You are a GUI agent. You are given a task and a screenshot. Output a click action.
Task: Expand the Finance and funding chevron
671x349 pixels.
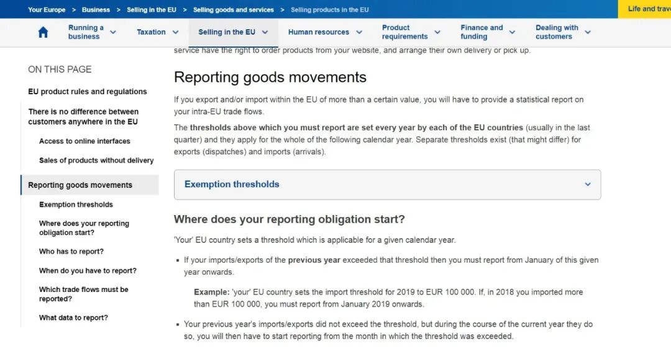(512, 32)
